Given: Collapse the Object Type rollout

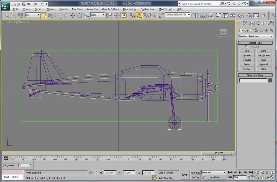Looking at the screenshot, I should click(x=255, y=43).
